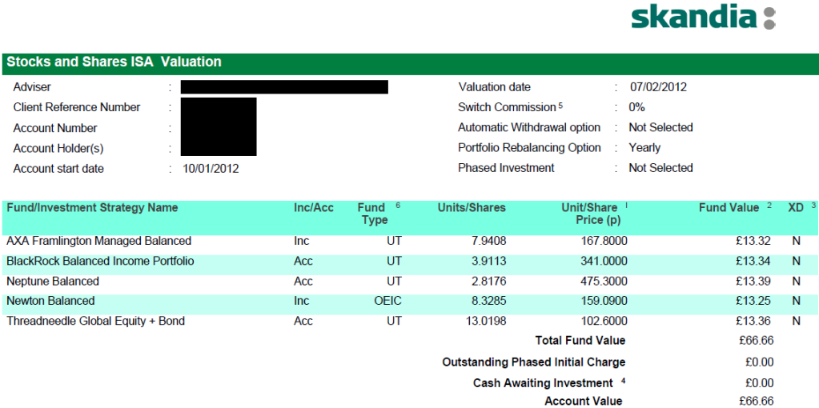
Task: Click the Skandia logo
Action: pos(703,18)
